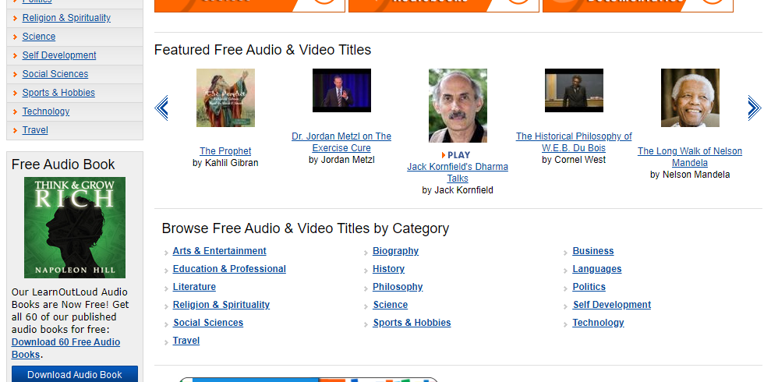Open Think & Grow Rich book cover
The height and width of the screenshot is (382, 771).
pos(75,228)
